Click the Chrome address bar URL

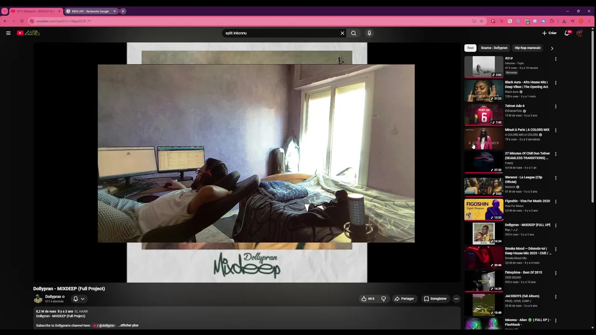[63, 21]
